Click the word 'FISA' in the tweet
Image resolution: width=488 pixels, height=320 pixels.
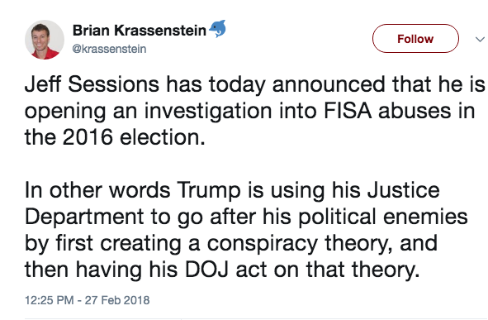348,111
